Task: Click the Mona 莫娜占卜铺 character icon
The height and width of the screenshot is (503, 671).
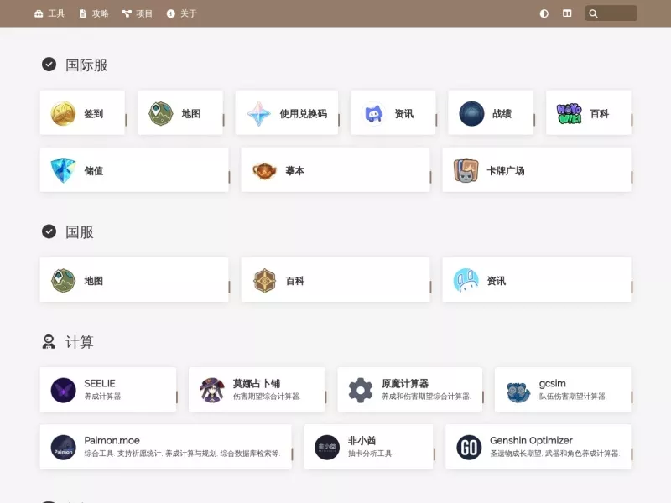Action: [x=212, y=390]
